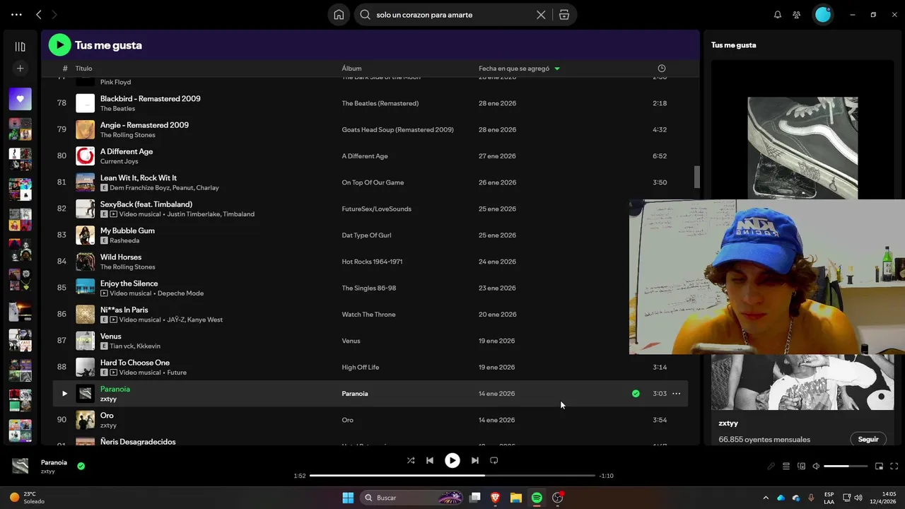
Task: Toggle repeat mode
Action: pos(494,460)
